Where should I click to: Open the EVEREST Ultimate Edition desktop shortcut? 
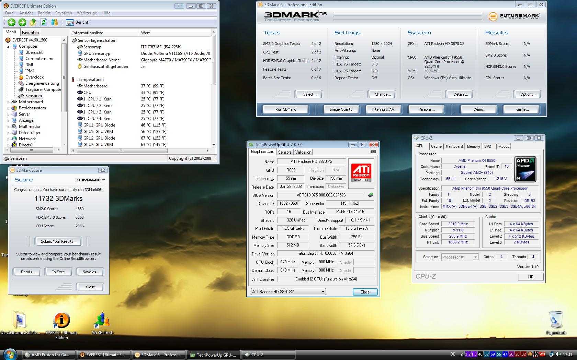pyautogui.click(x=62, y=326)
